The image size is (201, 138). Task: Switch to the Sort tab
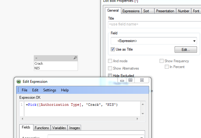[148, 11]
